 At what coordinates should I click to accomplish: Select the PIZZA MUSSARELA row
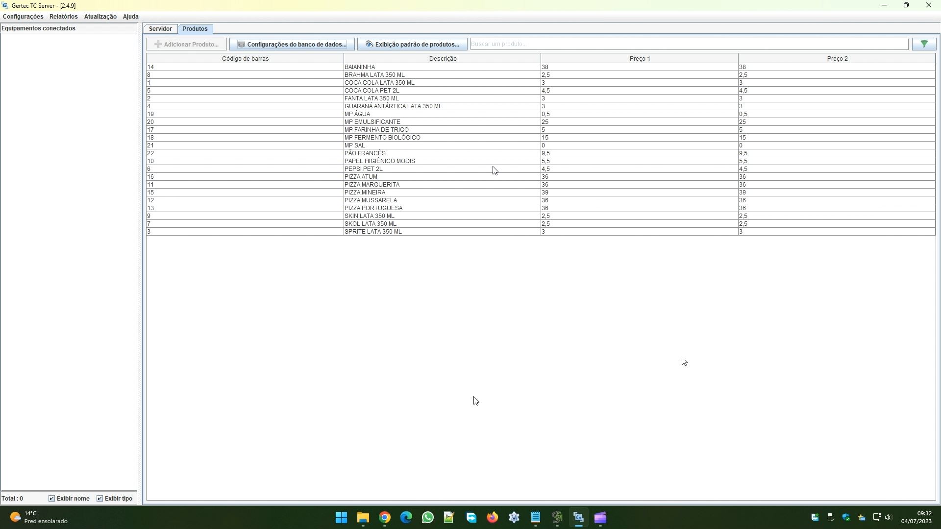coord(541,200)
